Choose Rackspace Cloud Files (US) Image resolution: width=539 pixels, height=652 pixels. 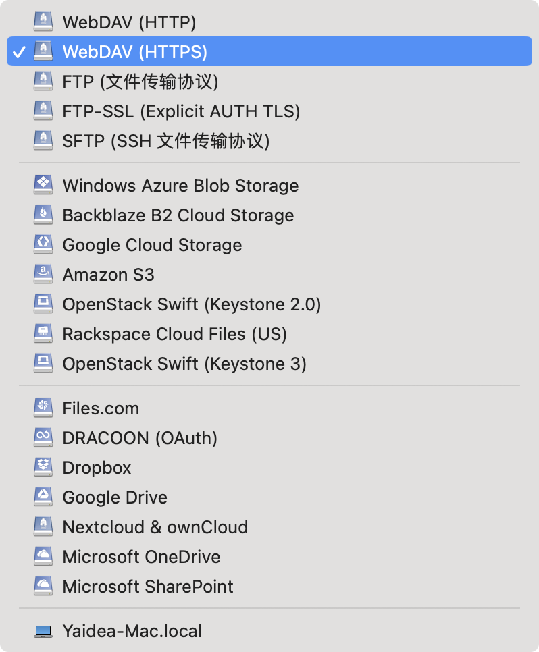coord(174,334)
